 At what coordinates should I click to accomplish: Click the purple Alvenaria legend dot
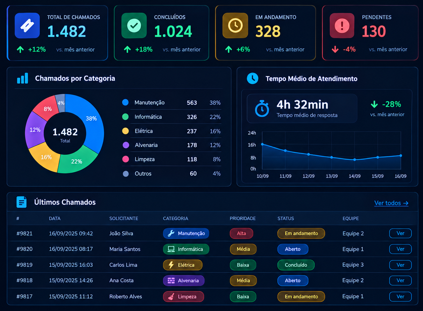(x=126, y=145)
